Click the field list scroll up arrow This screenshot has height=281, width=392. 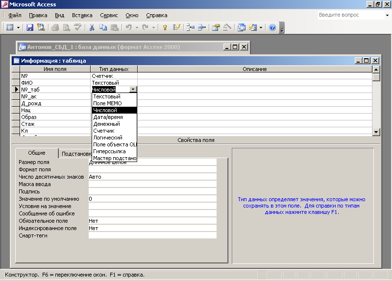click(376, 69)
